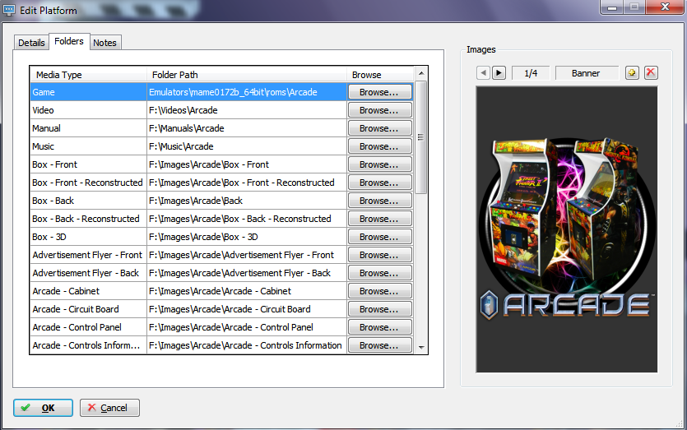Viewport: 687px width, 430px height.
Task: Click the F:\Manuals\Arcade path cell
Action: tap(247, 128)
